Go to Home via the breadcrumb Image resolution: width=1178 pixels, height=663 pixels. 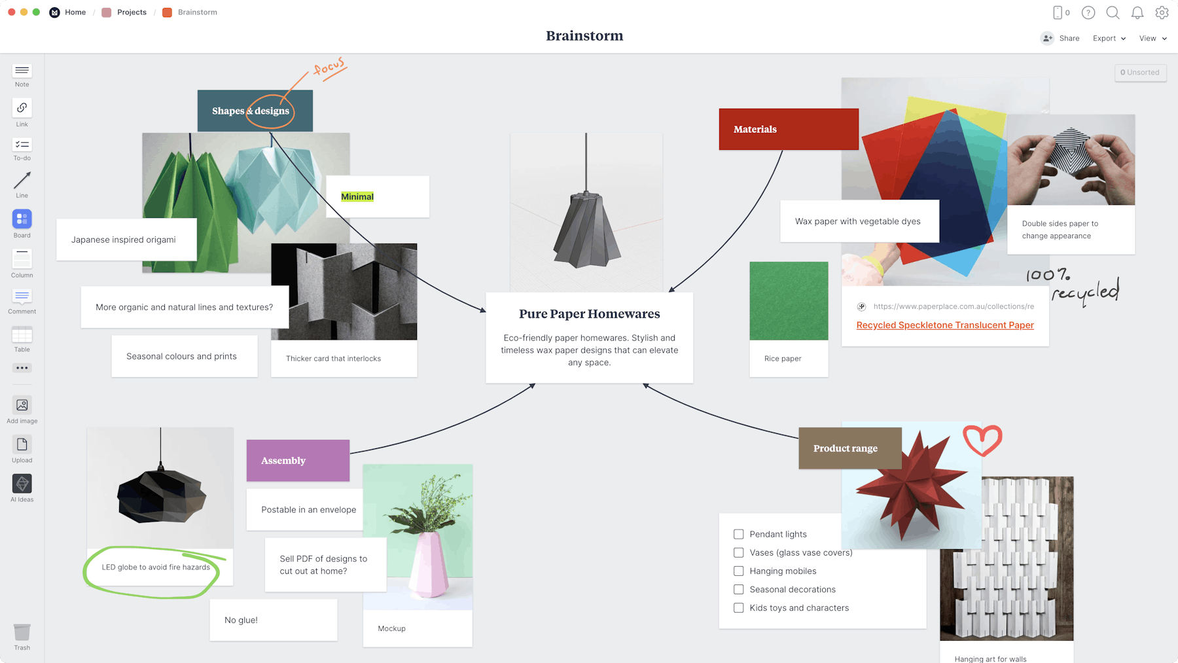(x=75, y=12)
